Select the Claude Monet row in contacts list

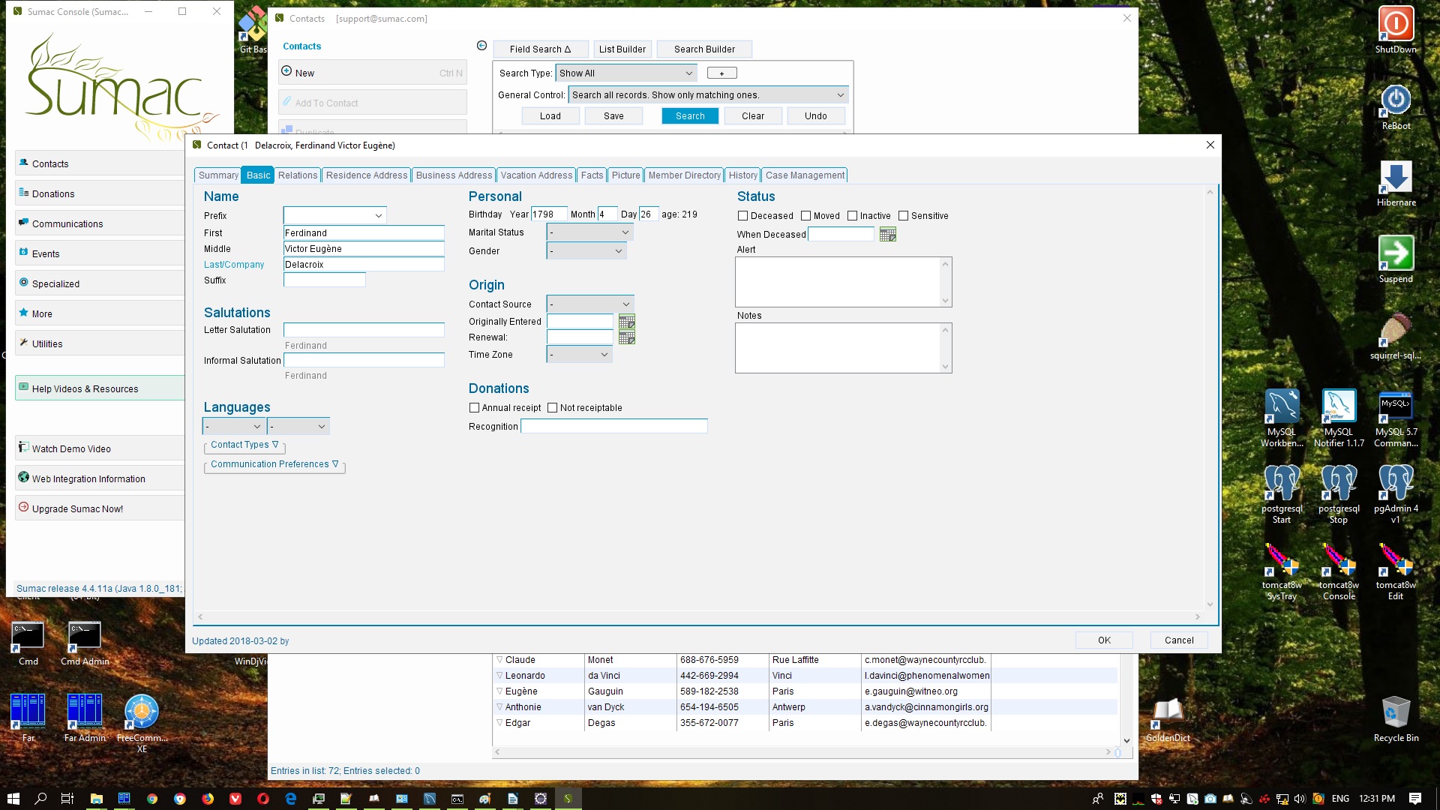tap(804, 660)
